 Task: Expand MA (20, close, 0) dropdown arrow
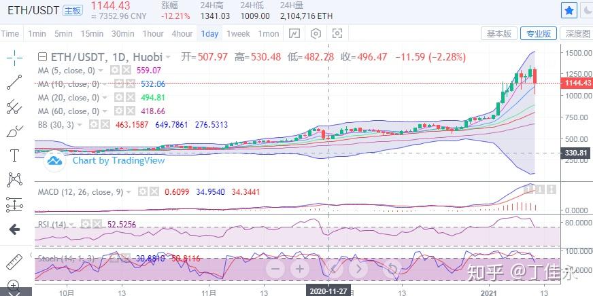(x=105, y=97)
